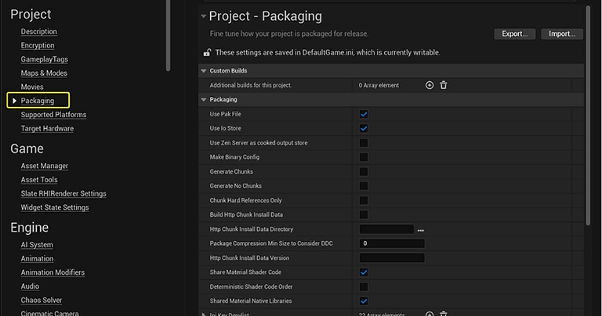Click the Import... button

[562, 34]
